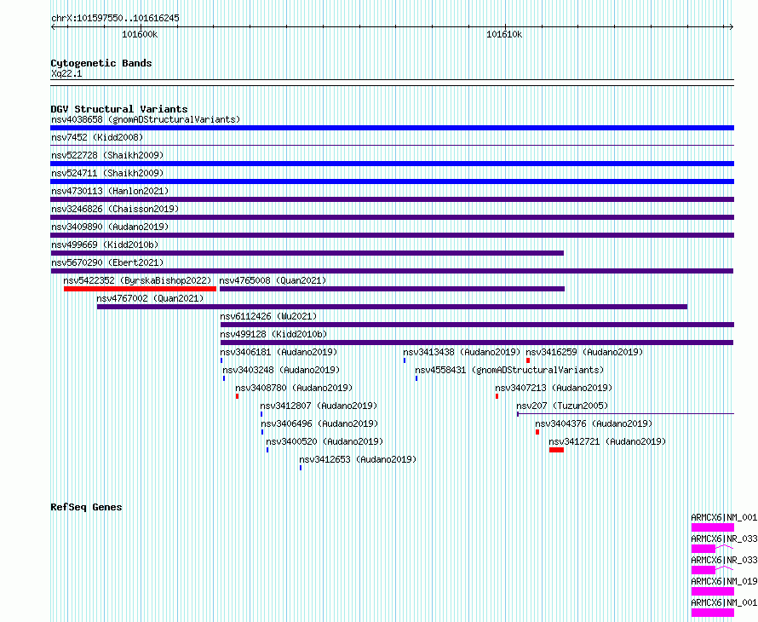Select nsv3412721 (Audano2019) label
This screenshot has width=758, height=622.
pyautogui.click(x=607, y=441)
